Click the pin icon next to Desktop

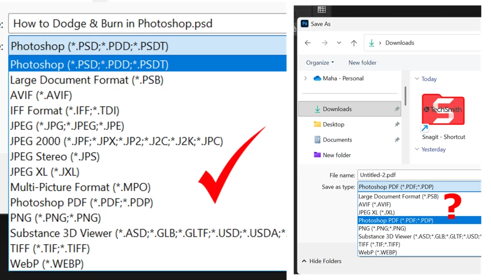coord(397,124)
